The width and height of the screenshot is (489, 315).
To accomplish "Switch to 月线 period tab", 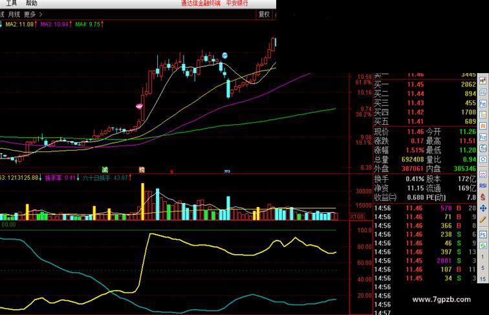I will 14,14.
